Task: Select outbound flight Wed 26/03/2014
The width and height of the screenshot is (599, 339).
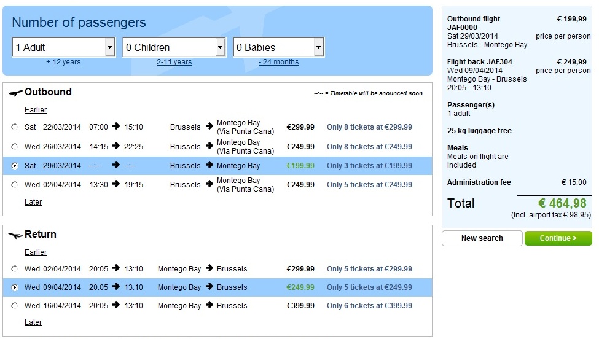Action: point(15,147)
